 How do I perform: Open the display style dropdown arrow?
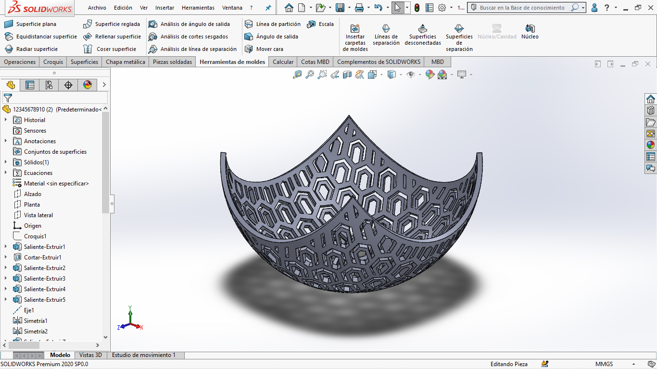401,74
